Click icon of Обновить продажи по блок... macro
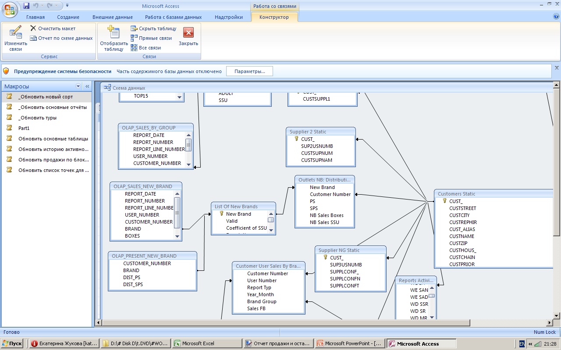The height and width of the screenshot is (350, 561). point(9,160)
